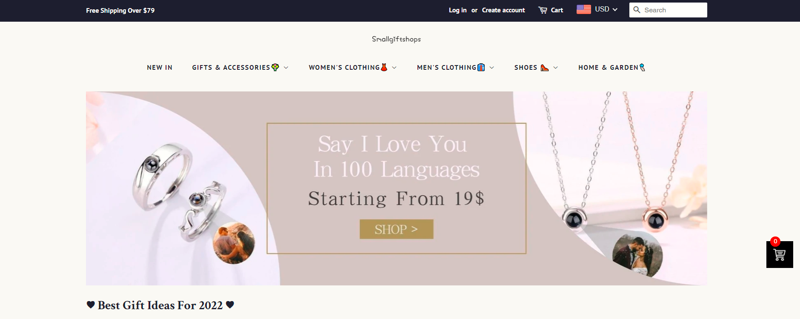This screenshot has width=800, height=319.
Task: Click the shopping cart icon beside Cart
Action: point(543,10)
